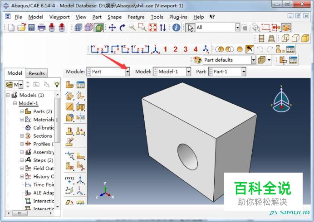Select the Sections tree item
Image resolution: width=314 pixels, height=222 pixels.
(43, 136)
